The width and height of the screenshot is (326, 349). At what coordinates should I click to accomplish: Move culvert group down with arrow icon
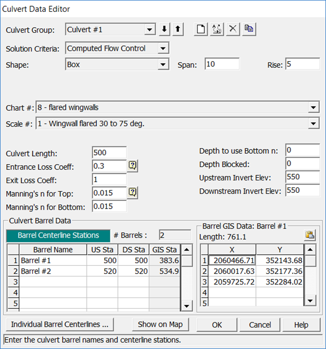tap(165, 29)
